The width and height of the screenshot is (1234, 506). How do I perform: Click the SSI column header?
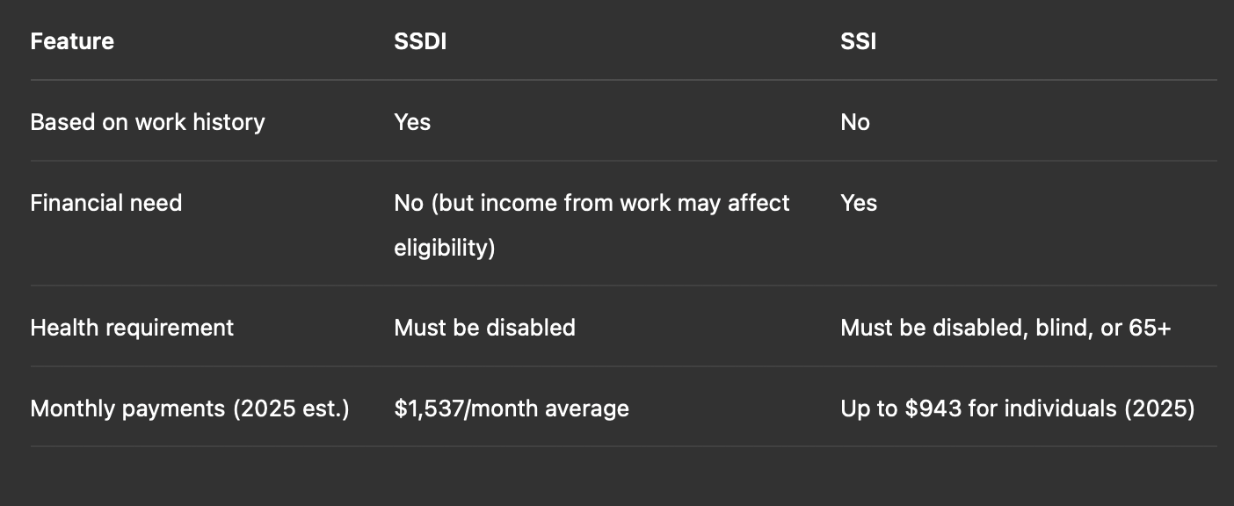[x=858, y=41]
